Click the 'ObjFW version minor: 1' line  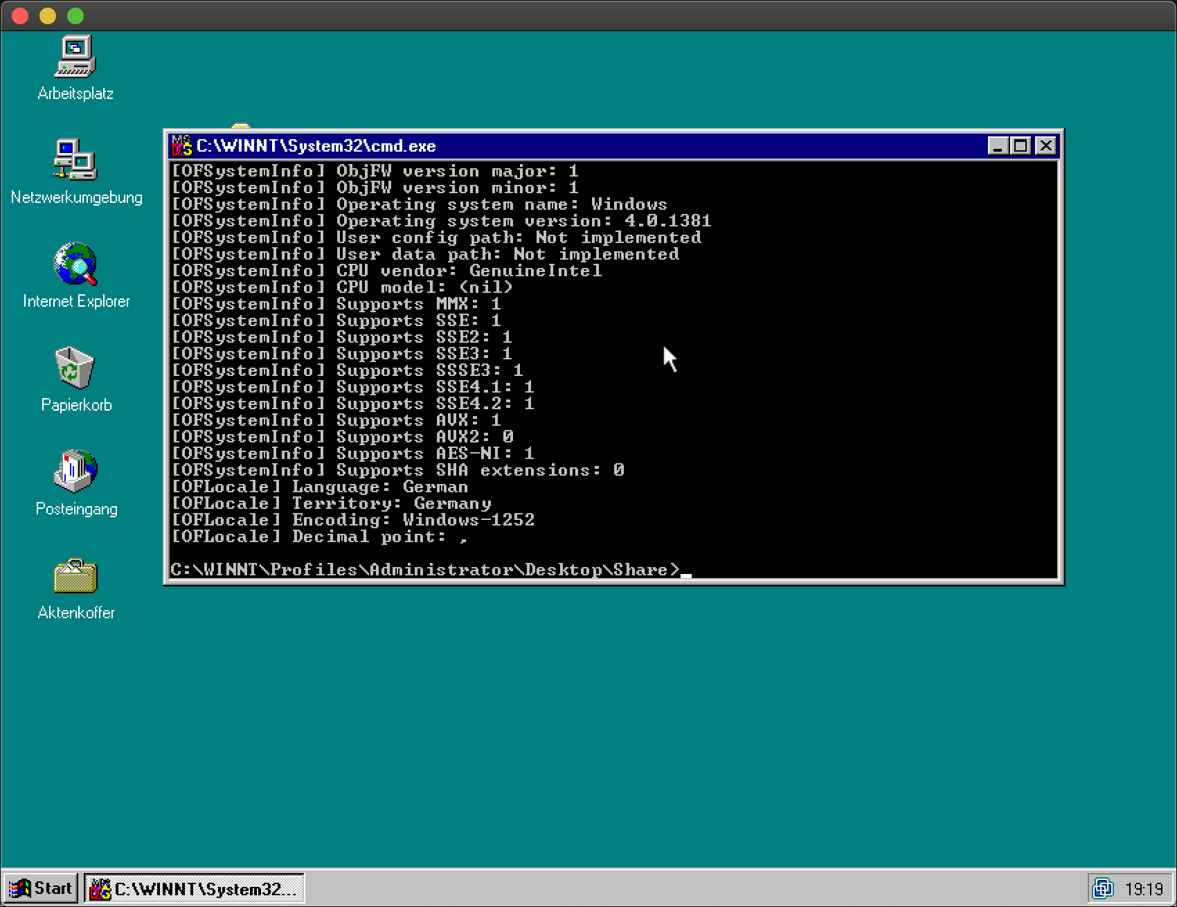click(375, 188)
